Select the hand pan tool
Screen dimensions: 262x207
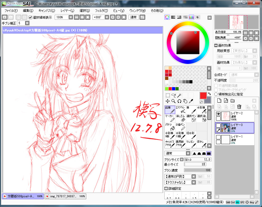[x=185, y=101]
